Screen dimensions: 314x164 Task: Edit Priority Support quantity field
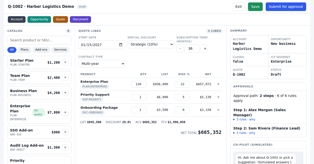(x=139, y=97)
